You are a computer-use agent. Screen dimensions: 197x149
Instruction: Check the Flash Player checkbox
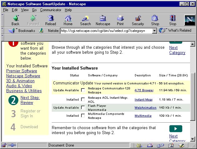[x=83, y=107]
